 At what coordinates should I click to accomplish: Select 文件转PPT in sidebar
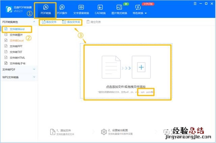click(16, 46)
